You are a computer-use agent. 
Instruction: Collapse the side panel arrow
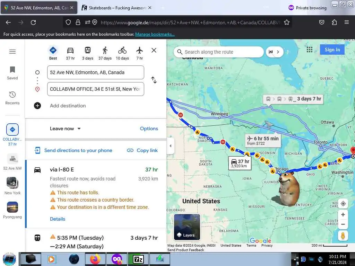(x=171, y=146)
